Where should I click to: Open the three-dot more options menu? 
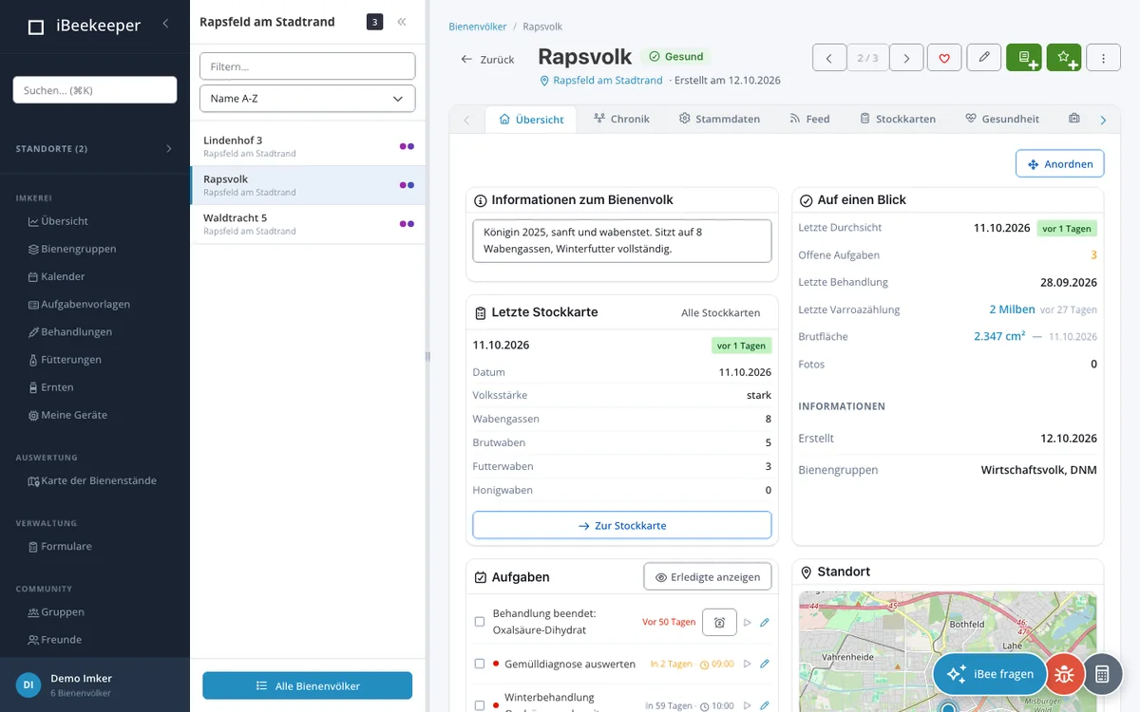[1104, 58]
